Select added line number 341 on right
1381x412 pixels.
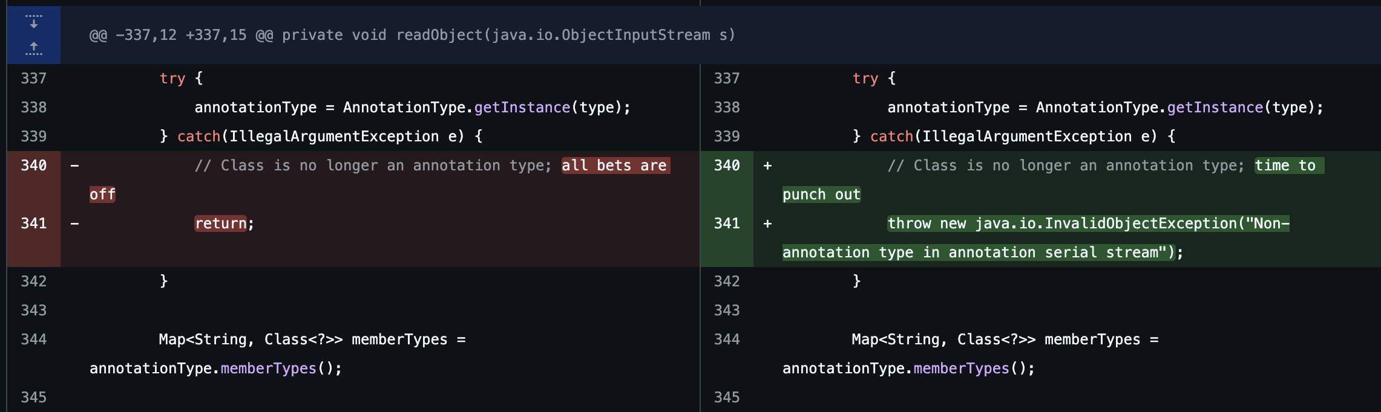[726, 224]
